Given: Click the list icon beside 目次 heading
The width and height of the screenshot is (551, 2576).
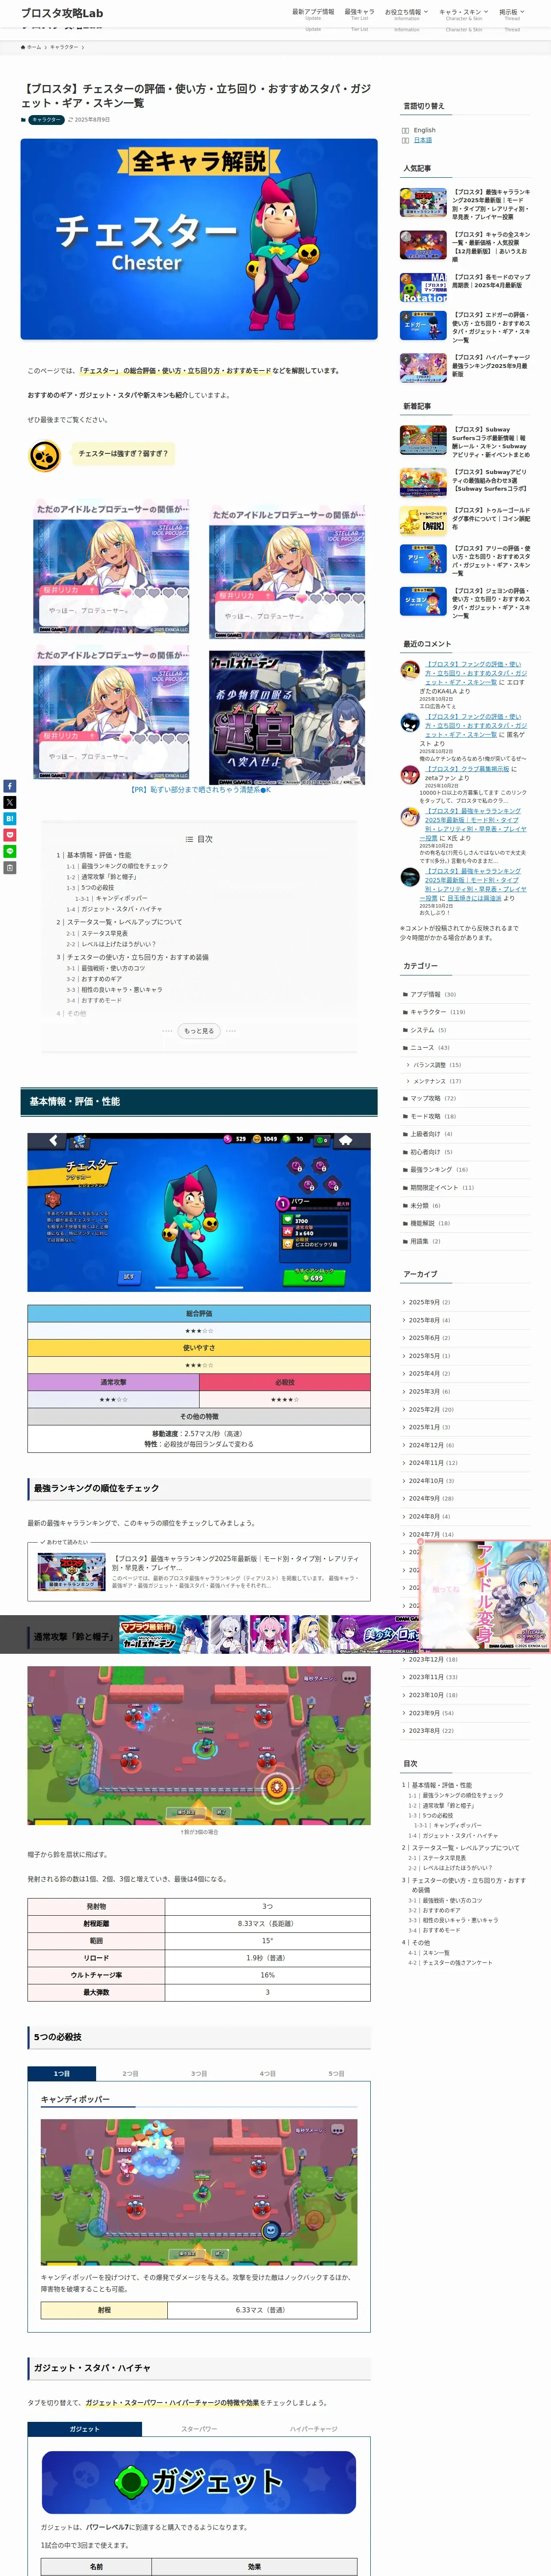Looking at the screenshot, I should pyautogui.click(x=189, y=839).
